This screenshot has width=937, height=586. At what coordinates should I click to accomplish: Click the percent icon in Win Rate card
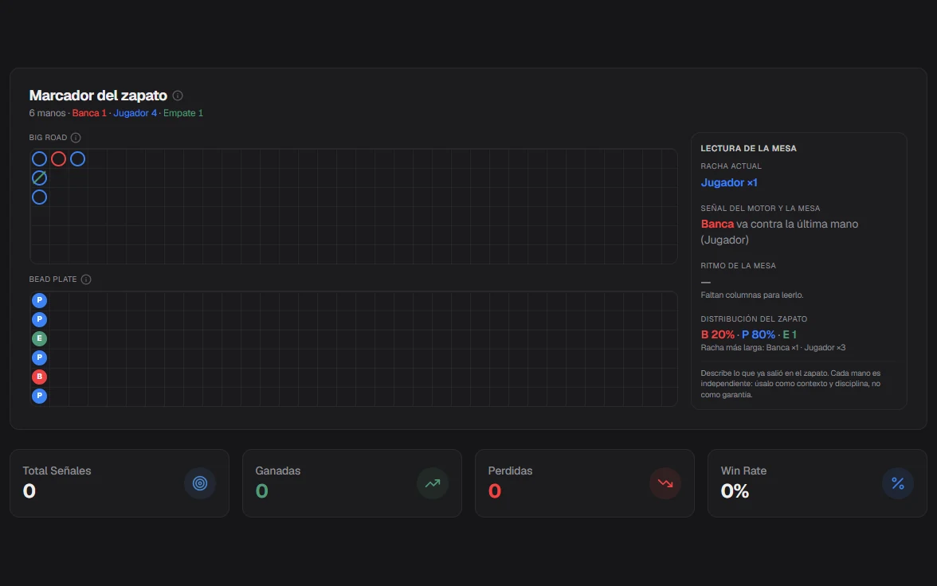(x=897, y=483)
